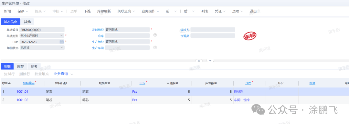This screenshot has width=349, height=124.
Task: Click the 领料人 input field
Action: pos(213,30)
